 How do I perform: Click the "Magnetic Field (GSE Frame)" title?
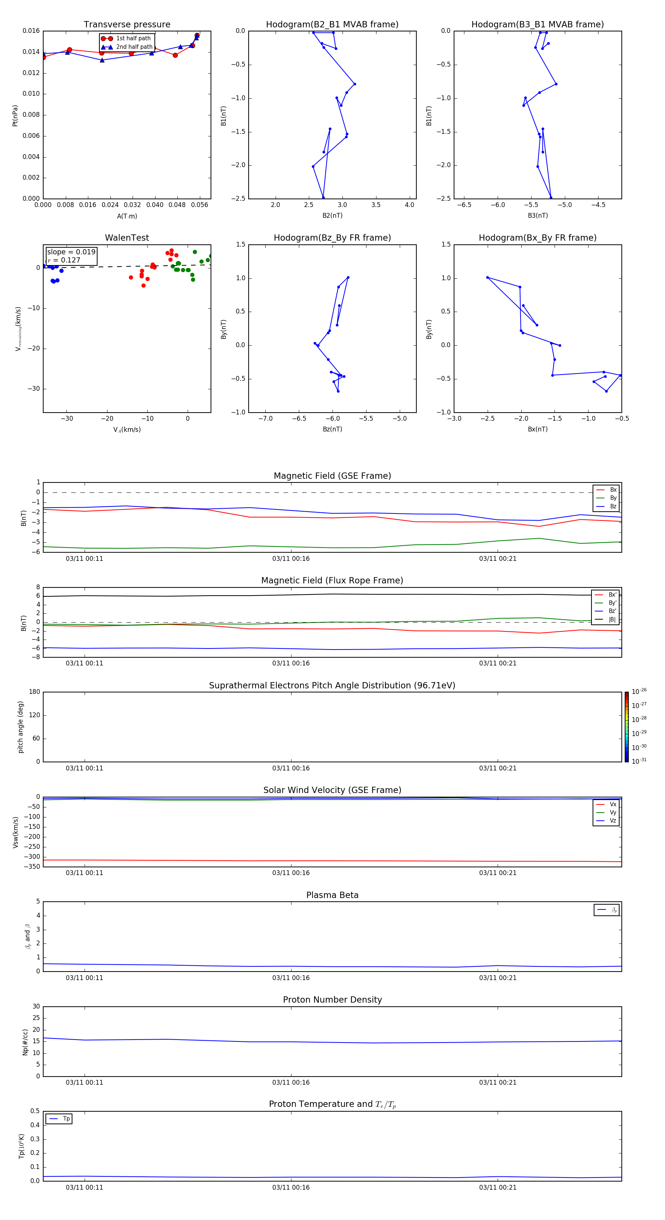[x=332, y=476]
